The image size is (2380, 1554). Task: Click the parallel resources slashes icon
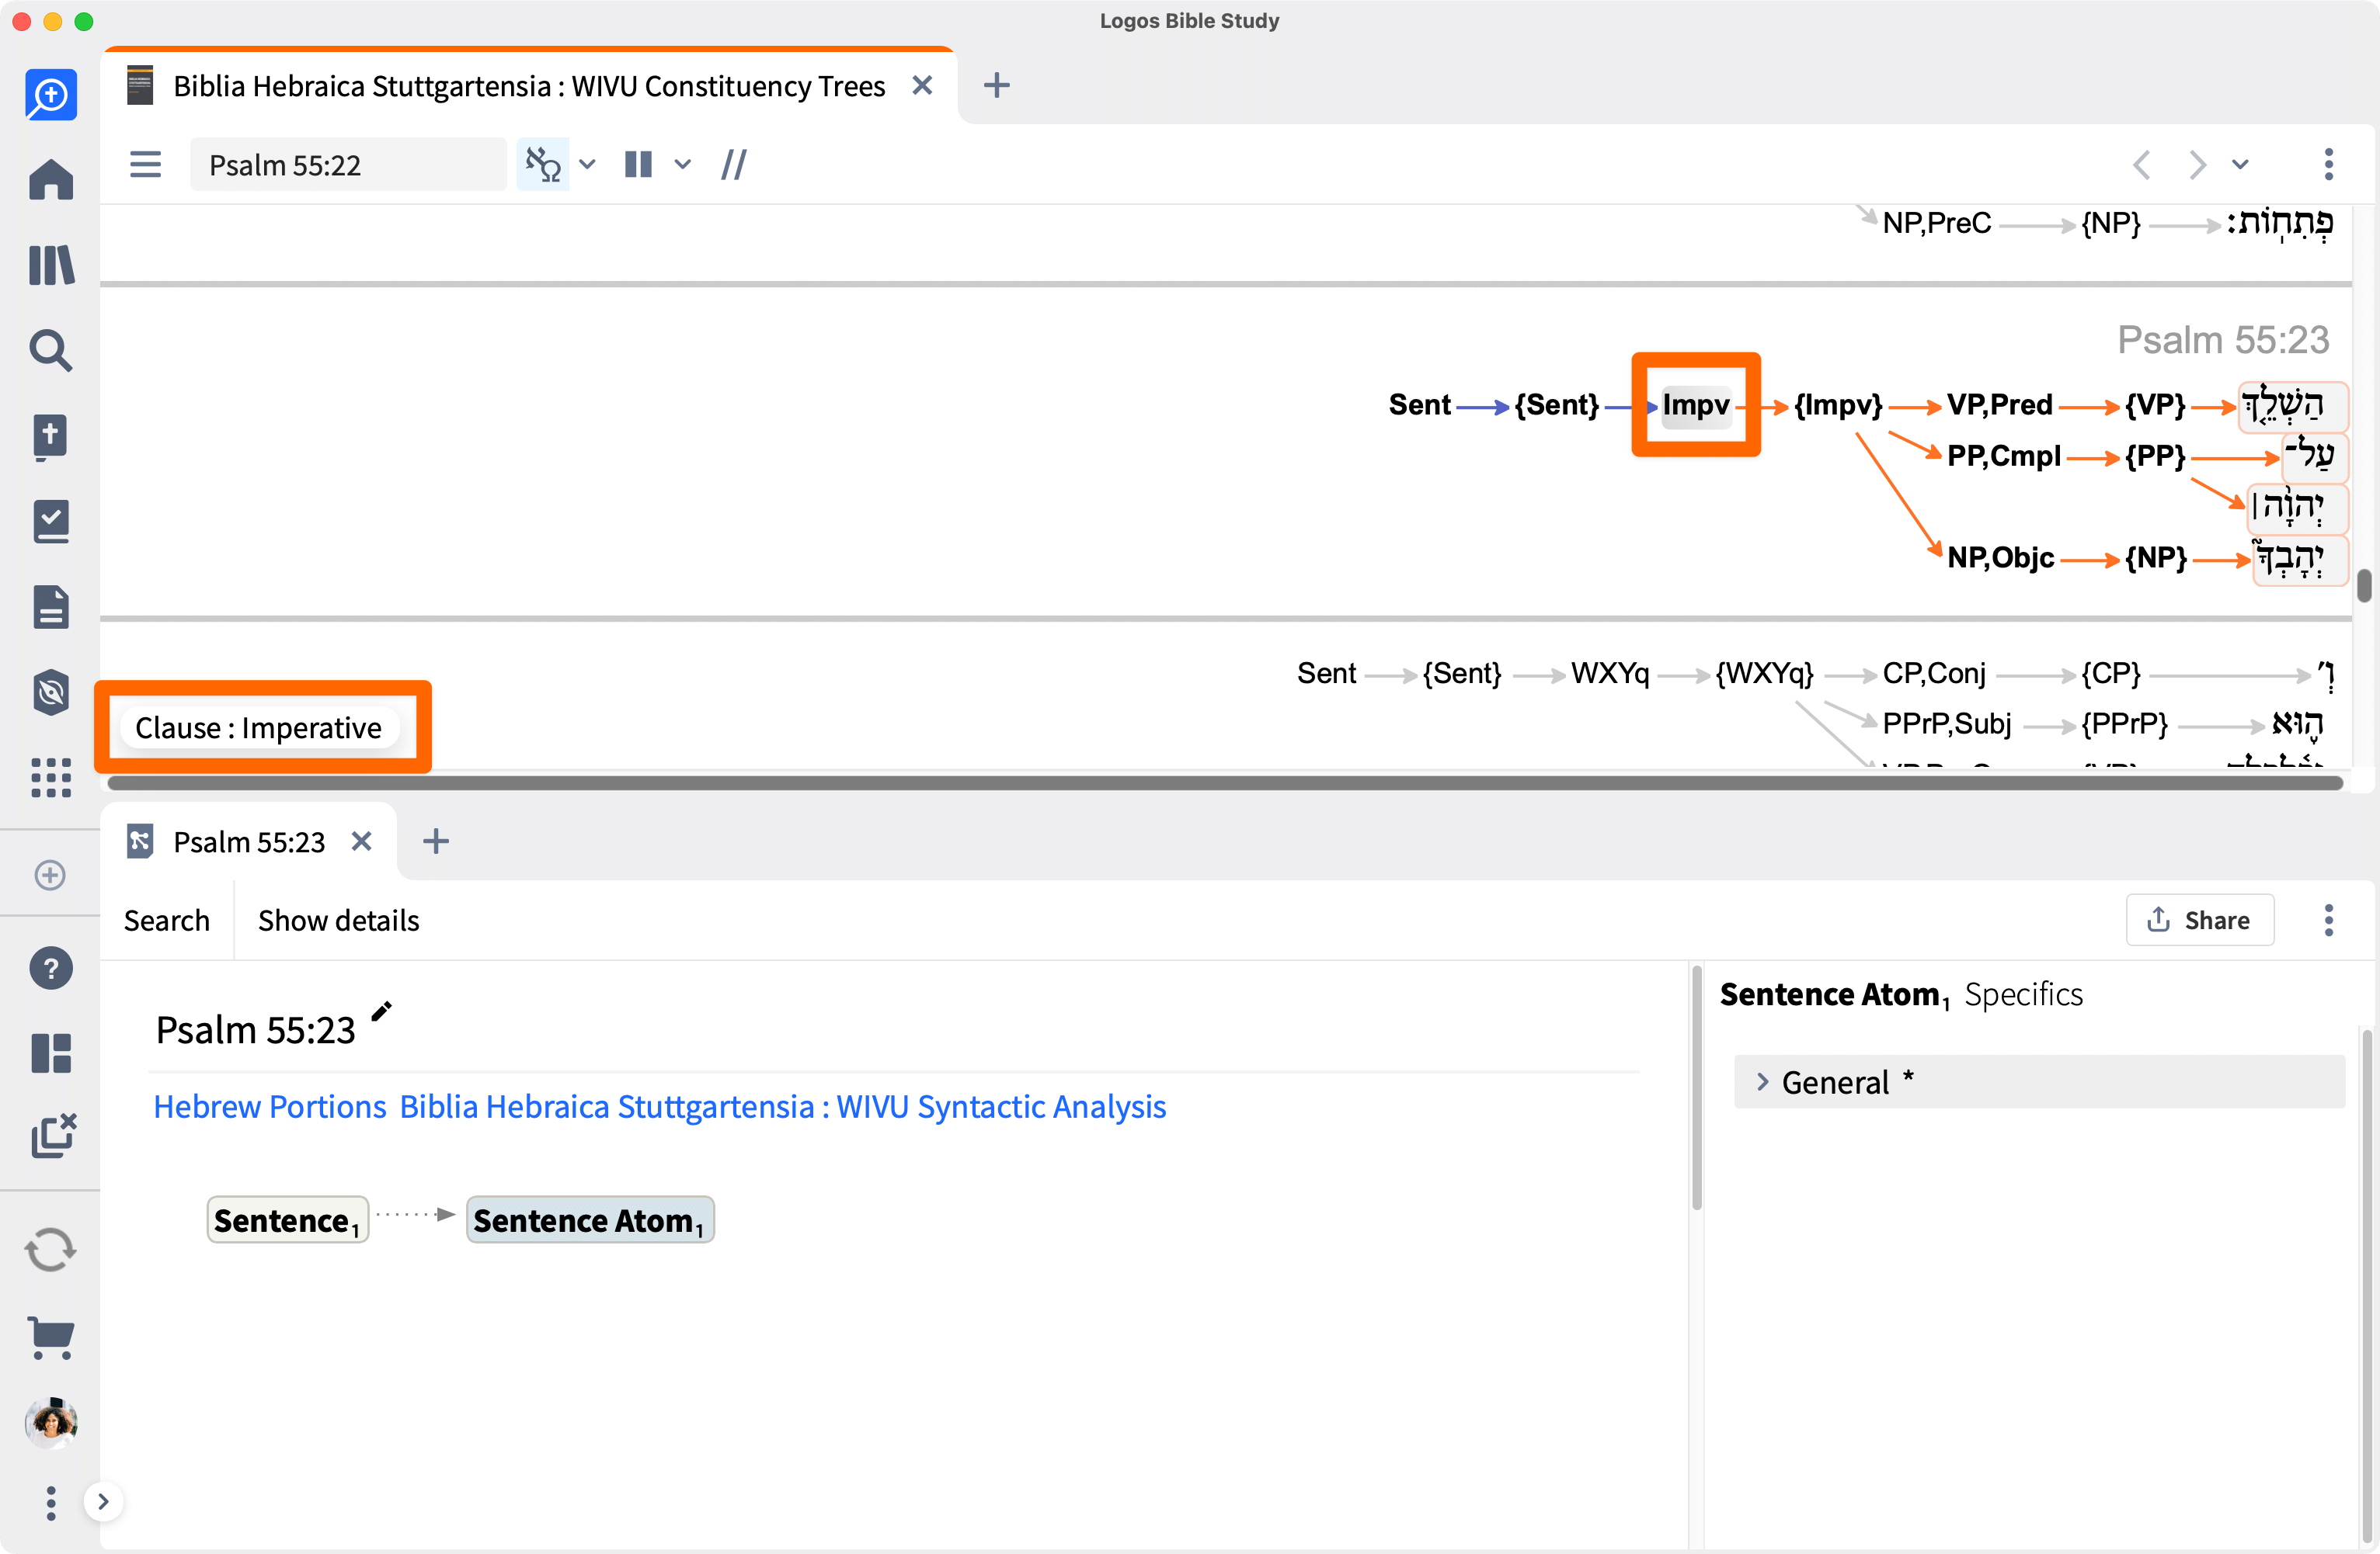(x=734, y=165)
